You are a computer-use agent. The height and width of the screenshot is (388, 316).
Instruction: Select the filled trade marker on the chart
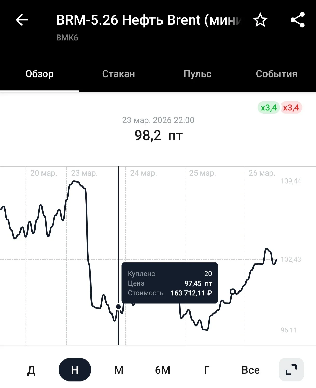(x=118, y=307)
